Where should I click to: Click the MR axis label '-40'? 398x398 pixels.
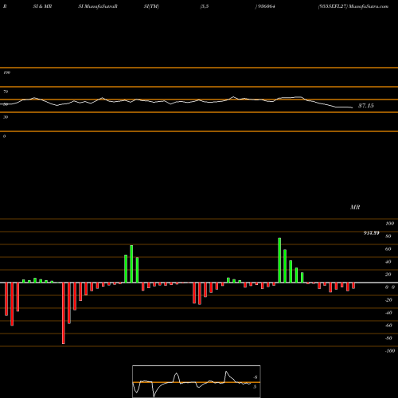point(388,313)
